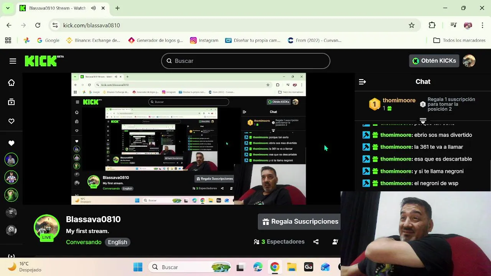Launch Microsoft Edge from taskbar

[x=258, y=267]
